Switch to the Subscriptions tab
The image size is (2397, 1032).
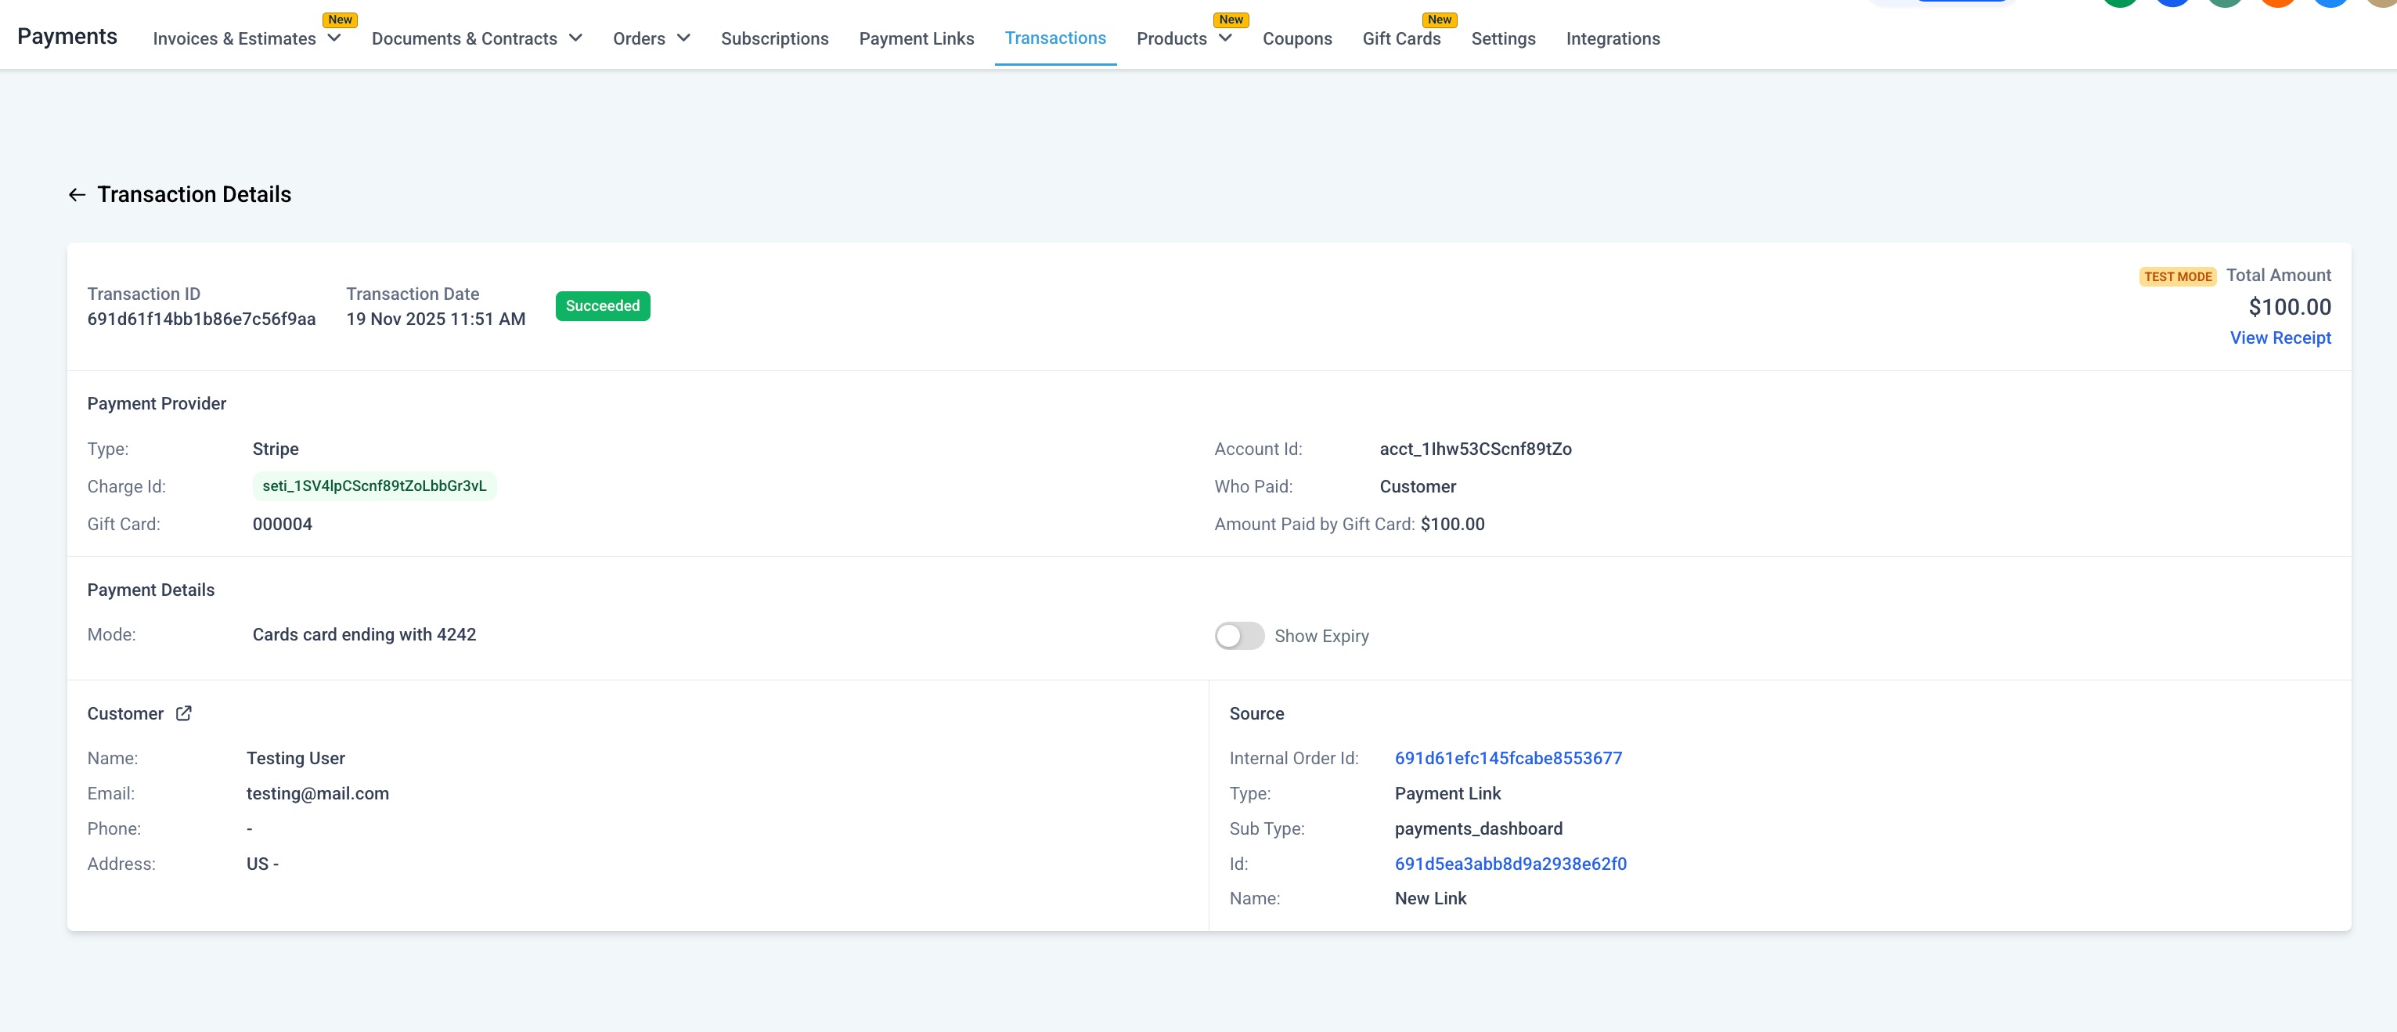774,38
